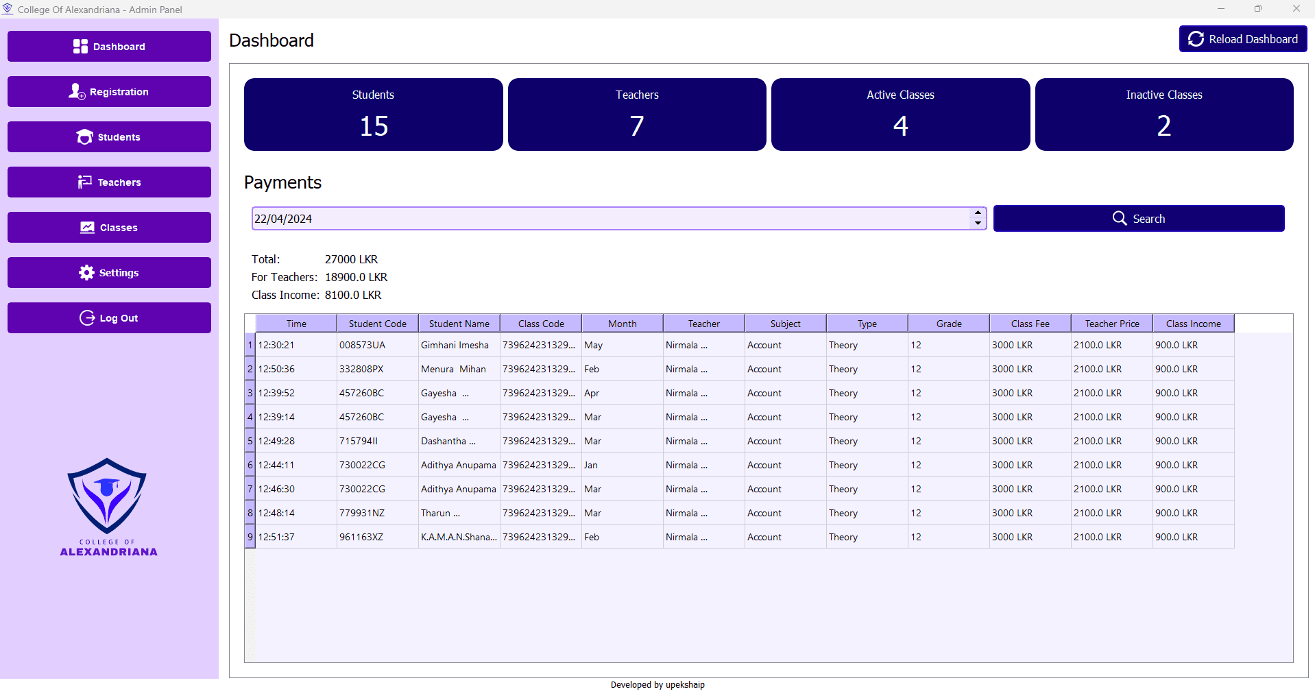The image size is (1315, 698).
Task: Open the Classes page from sidebar
Action: [109, 228]
